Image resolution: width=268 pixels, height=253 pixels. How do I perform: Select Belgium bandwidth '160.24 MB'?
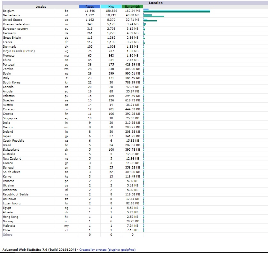coord(133,11)
